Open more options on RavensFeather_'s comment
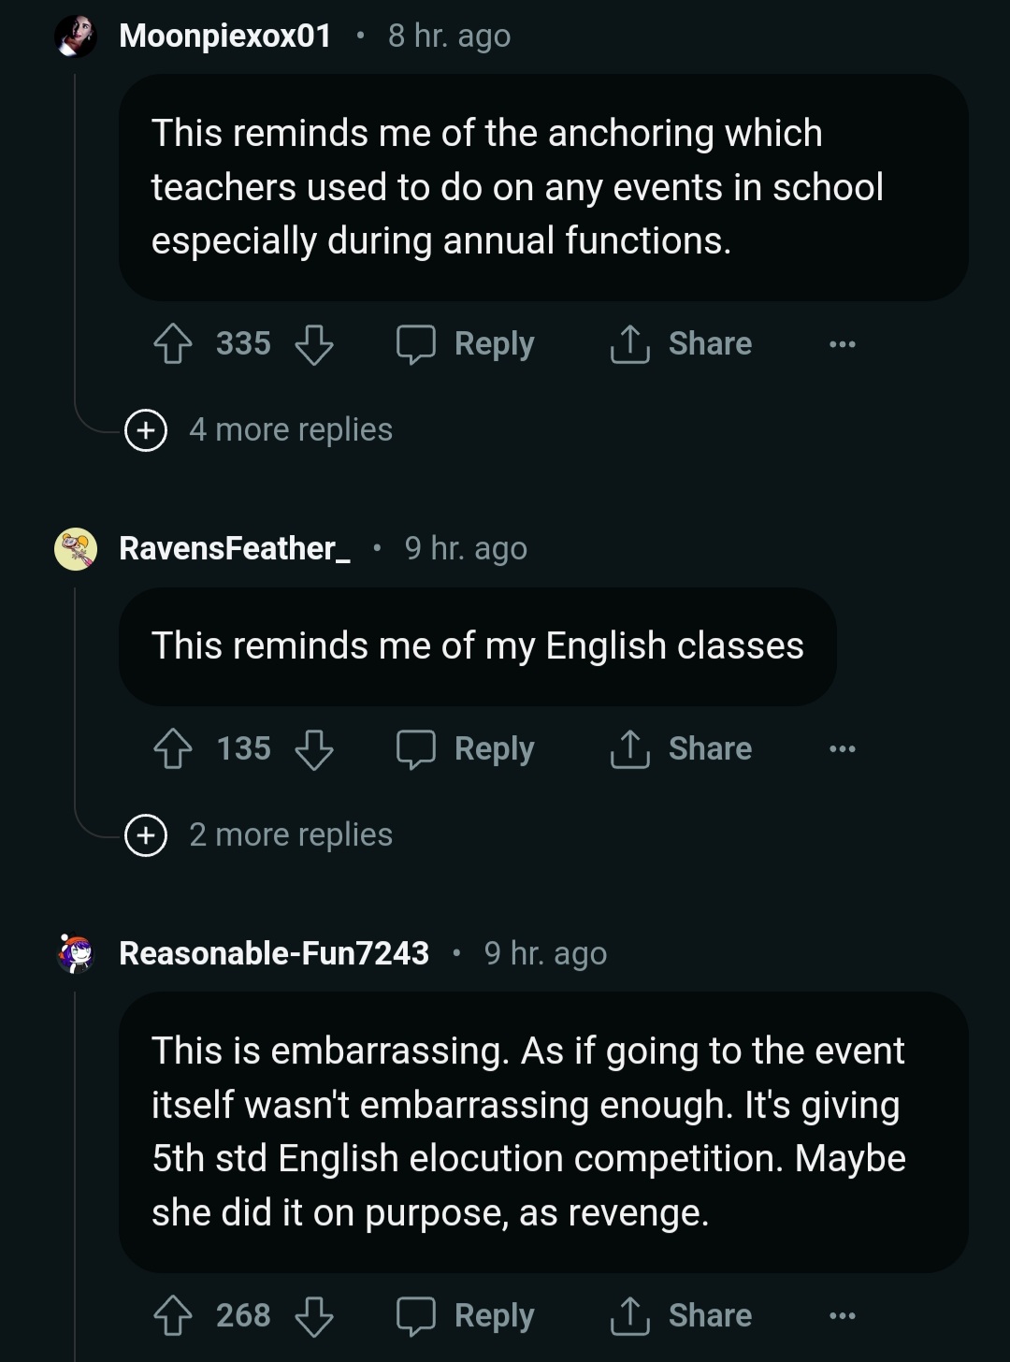This screenshot has height=1362, width=1010. coord(842,749)
